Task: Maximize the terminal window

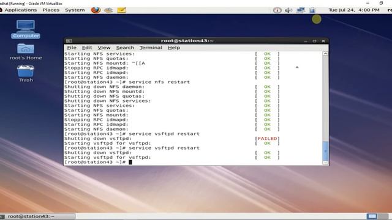Action: click(314, 41)
